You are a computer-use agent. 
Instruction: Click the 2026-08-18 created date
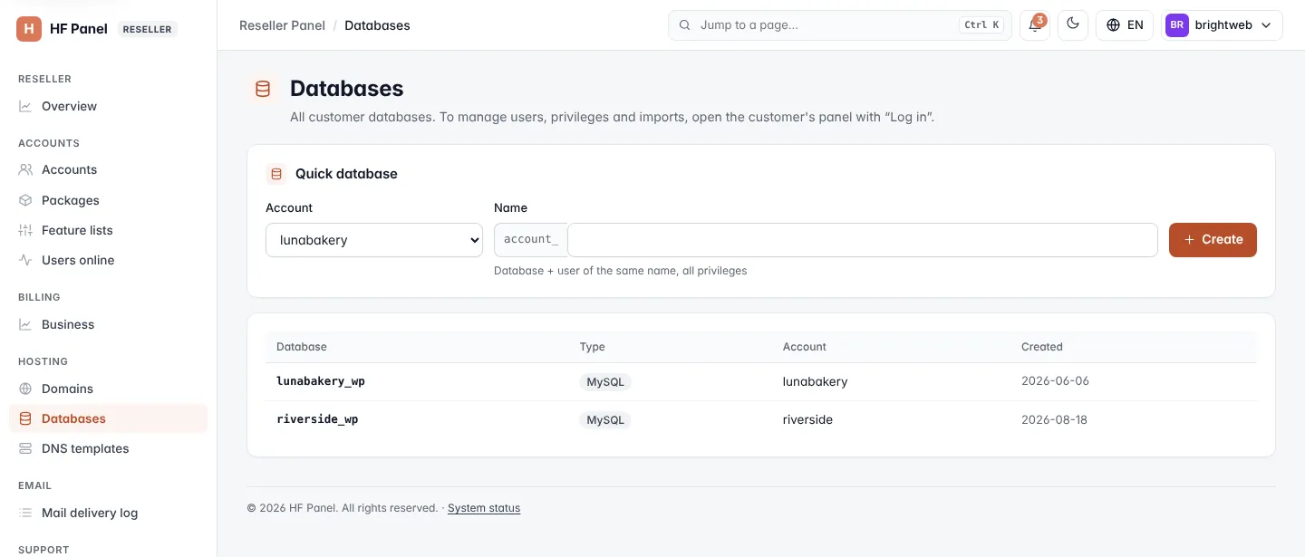pos(1055,419)
